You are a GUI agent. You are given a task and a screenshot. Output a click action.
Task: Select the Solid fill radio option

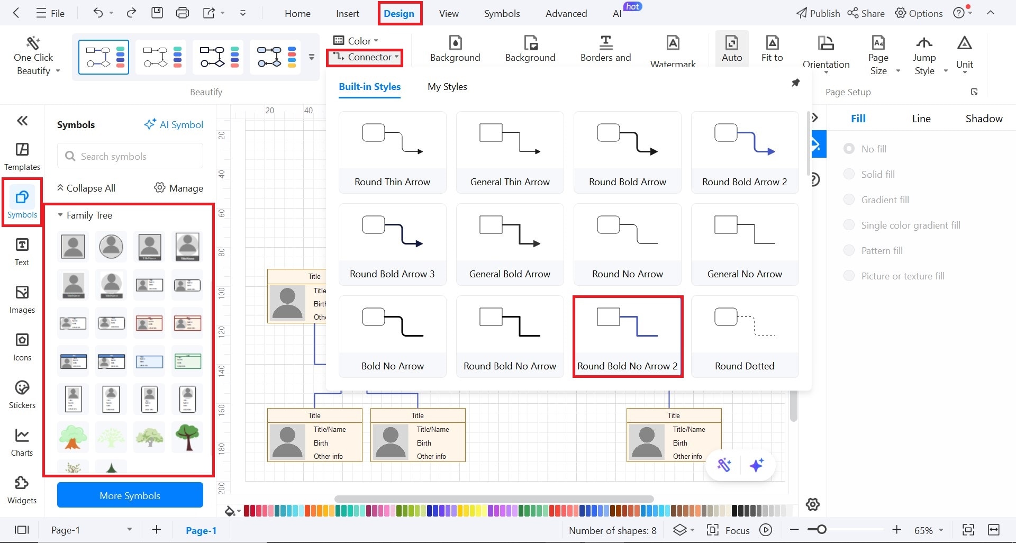849,174
